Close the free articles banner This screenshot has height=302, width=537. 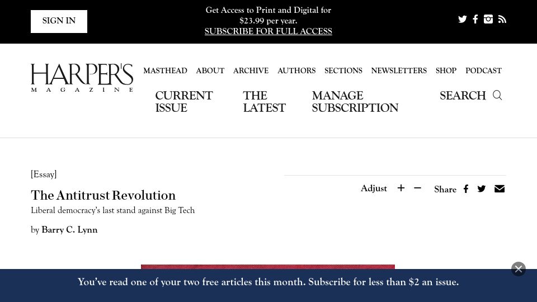(x=519, y=269)
